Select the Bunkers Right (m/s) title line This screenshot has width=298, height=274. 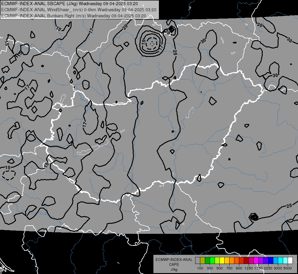click(74, 16)
